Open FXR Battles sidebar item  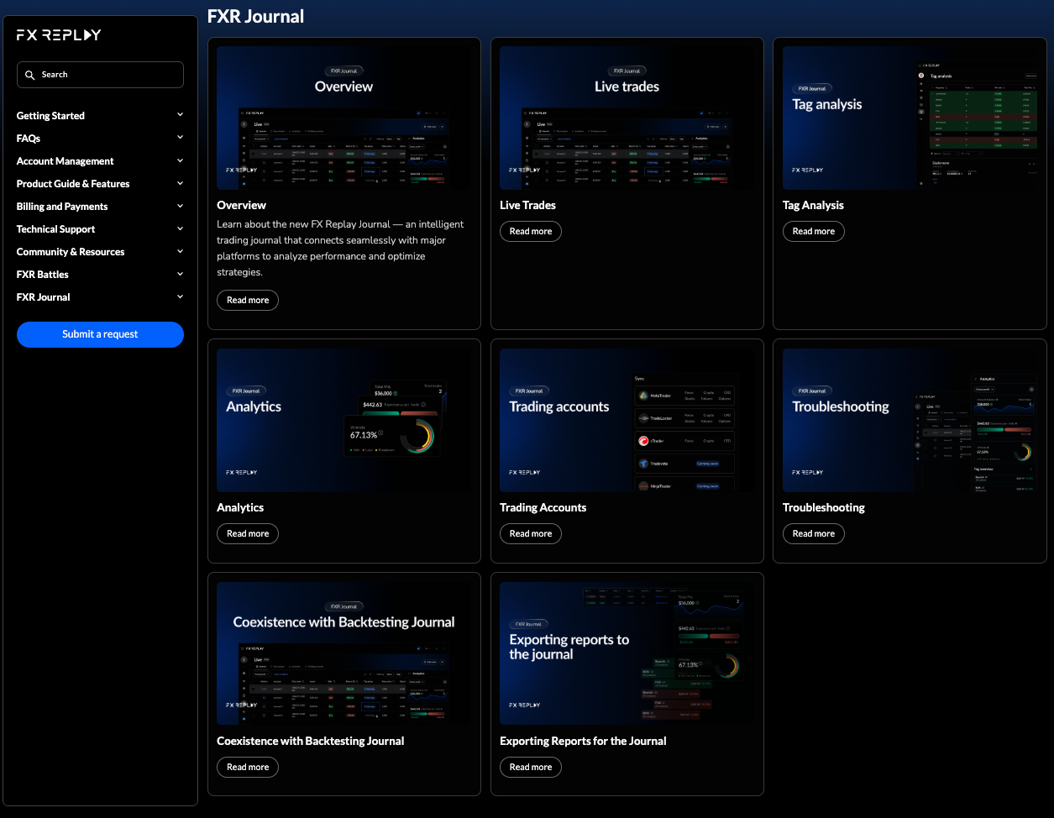click(43, 275)
